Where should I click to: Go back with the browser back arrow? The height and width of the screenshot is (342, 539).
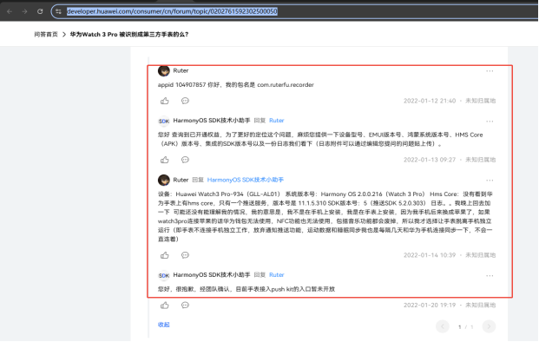tap(10, 11)
